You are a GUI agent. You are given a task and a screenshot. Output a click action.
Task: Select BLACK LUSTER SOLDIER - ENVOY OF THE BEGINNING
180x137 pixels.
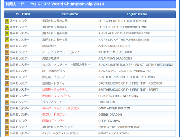coord(136,65)
